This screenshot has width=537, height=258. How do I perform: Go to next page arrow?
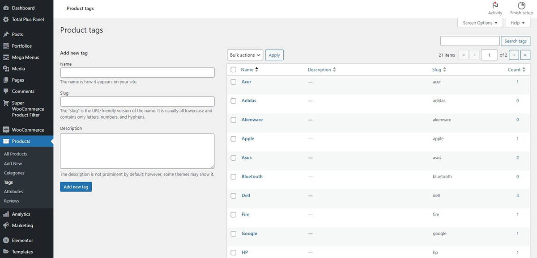[x=514, y=55]
